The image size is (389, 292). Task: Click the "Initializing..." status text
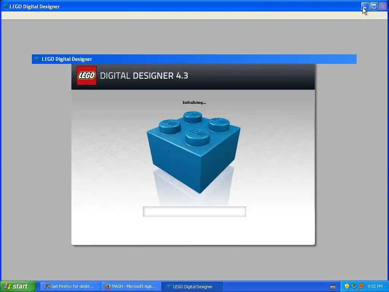[194, 102]
